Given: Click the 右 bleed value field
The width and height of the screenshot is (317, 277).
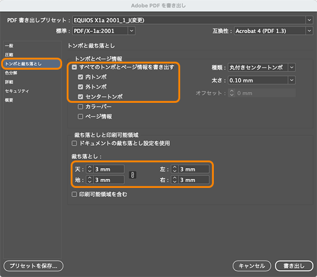Looking at the screenshot, I should (194, 180).
